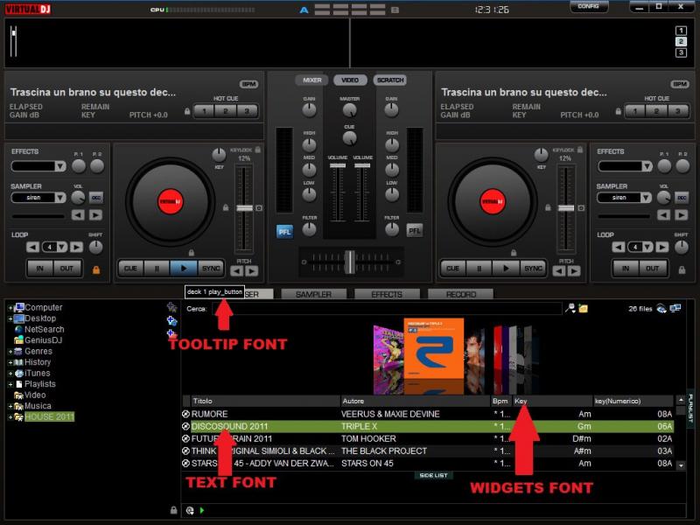Halve the loop length on the left deck
Image resolution: width=700 pixels, height=525 pixels.
32,247
